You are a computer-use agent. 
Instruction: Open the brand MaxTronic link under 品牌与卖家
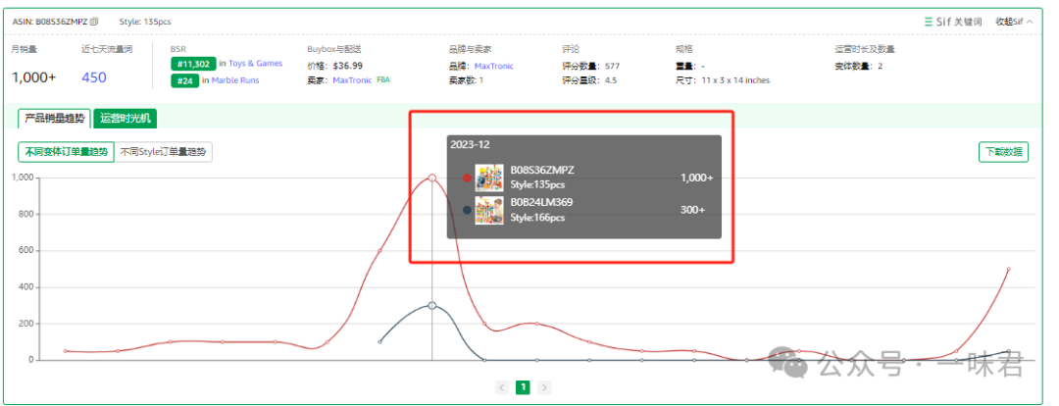[493, 67]
